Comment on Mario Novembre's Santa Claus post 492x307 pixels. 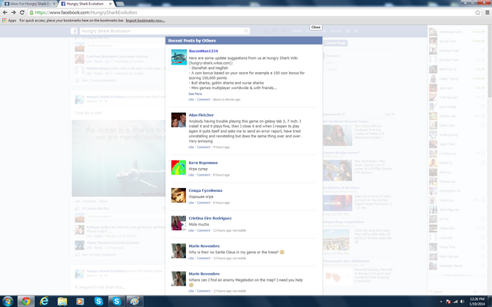(203, 258)
